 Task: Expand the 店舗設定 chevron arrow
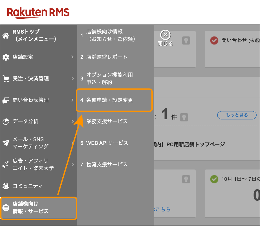click(73, 57)
